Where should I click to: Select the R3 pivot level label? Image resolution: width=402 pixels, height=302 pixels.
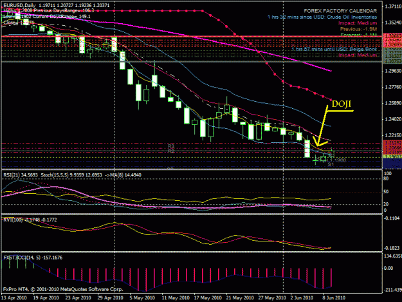171,146
